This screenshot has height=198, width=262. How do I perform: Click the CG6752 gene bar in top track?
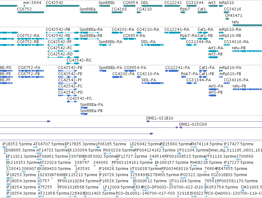pyautogui.click(x=30, y=12)
